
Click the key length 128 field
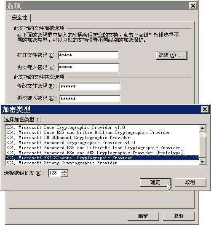click(54, 173)
